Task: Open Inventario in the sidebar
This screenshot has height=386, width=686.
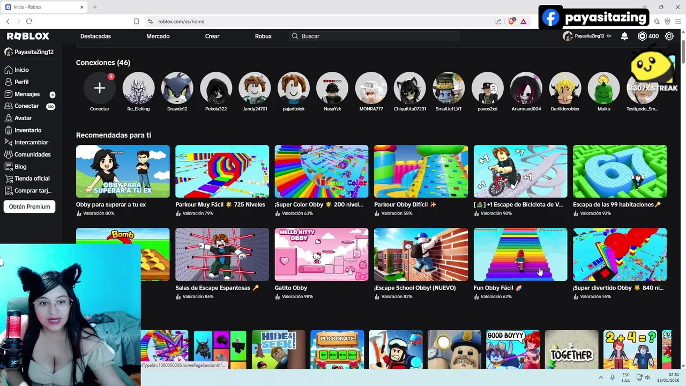Action: pyautogui.click(x=28, y=130)
